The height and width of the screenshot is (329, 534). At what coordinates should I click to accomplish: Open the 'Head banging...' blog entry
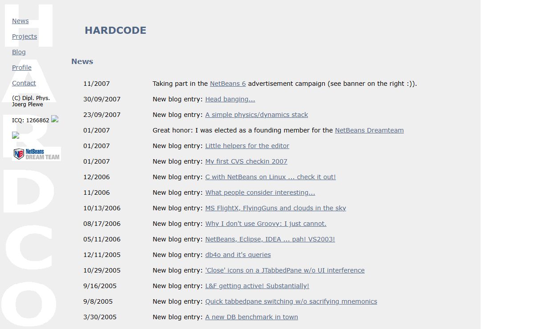[x=230, y=99]
